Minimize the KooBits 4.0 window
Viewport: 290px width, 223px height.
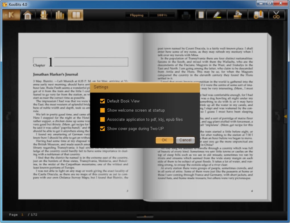click(261, 3)
